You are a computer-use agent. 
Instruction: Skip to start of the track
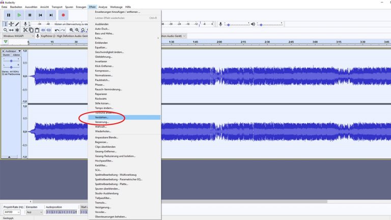pyautogui.click(x=40, y=15)
